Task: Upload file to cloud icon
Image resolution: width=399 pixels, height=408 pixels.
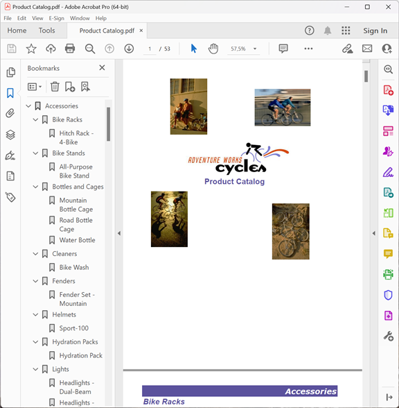Action: (51, 49)
